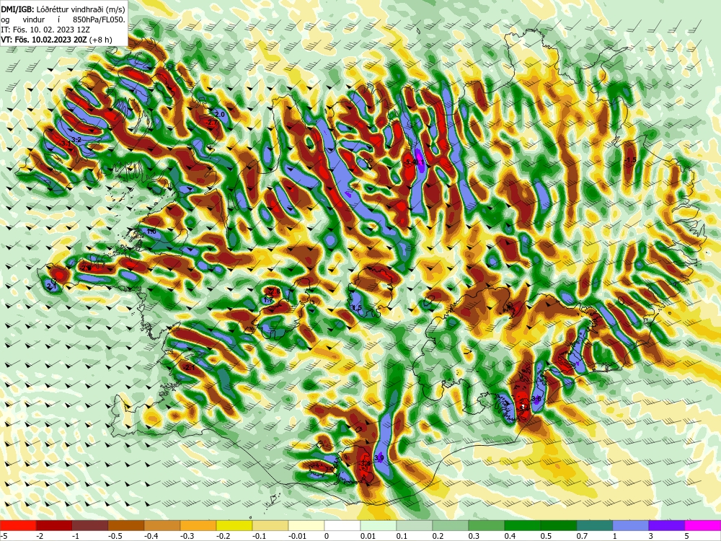
Task: Click the maroon legend swatch above -1
Action: (x=90, y=525)
